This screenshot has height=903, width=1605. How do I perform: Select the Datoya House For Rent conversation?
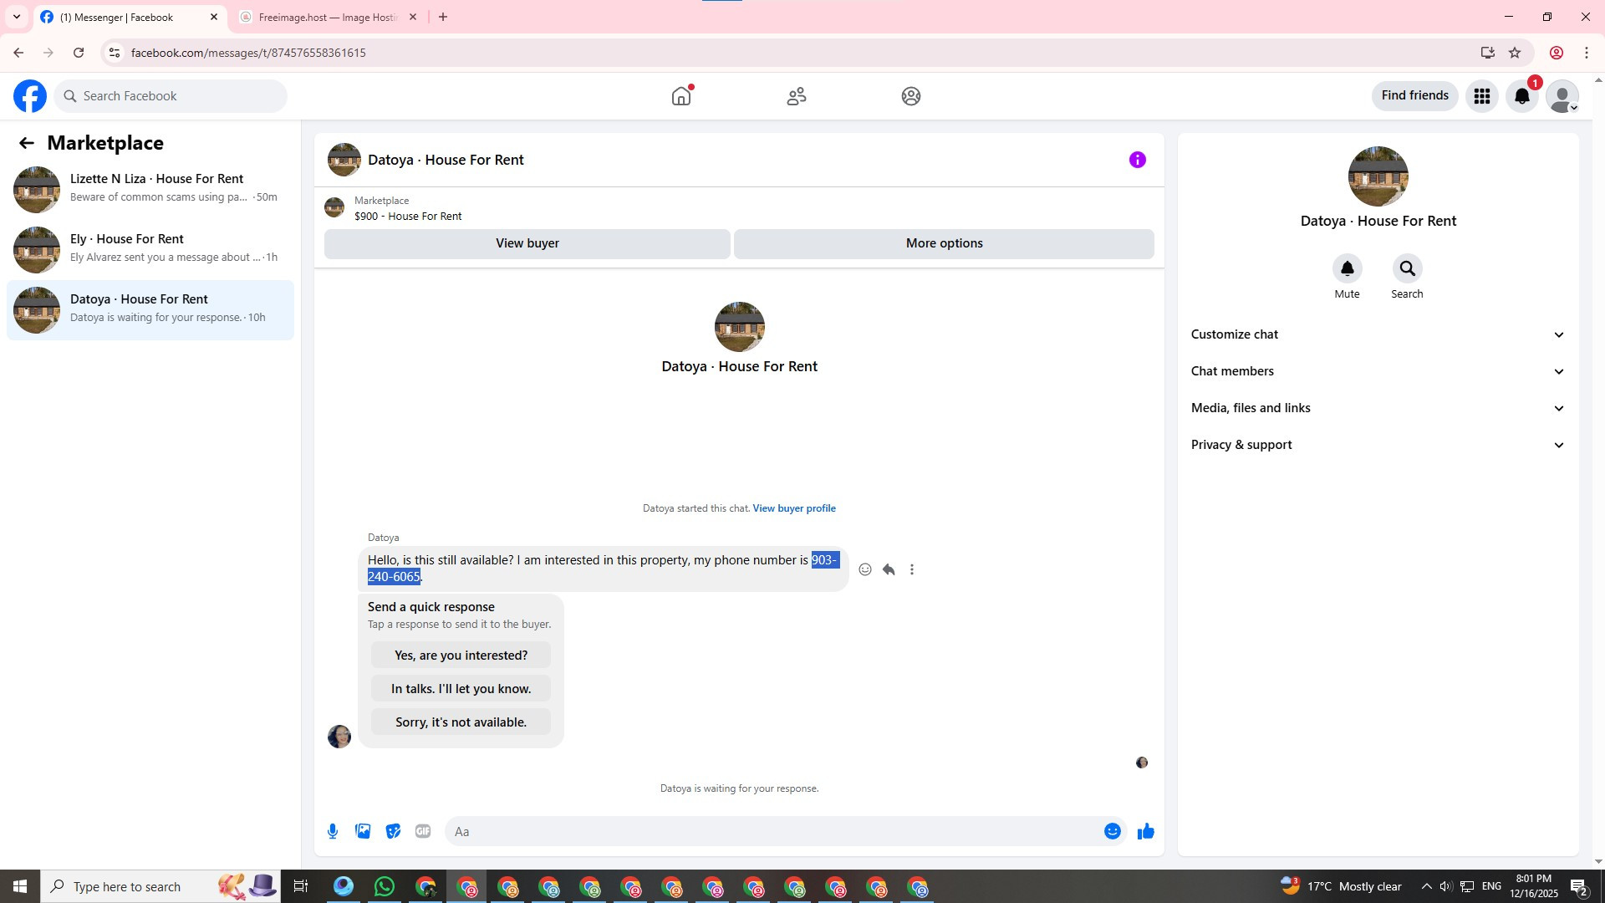tap(150, 310)
